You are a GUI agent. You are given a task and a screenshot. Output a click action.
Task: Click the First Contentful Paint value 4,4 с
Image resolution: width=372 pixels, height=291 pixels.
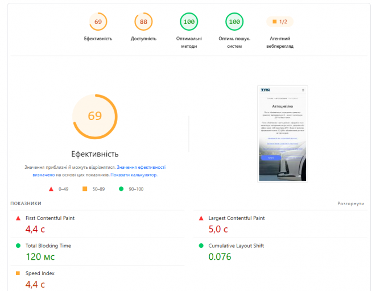click(35, 229)
